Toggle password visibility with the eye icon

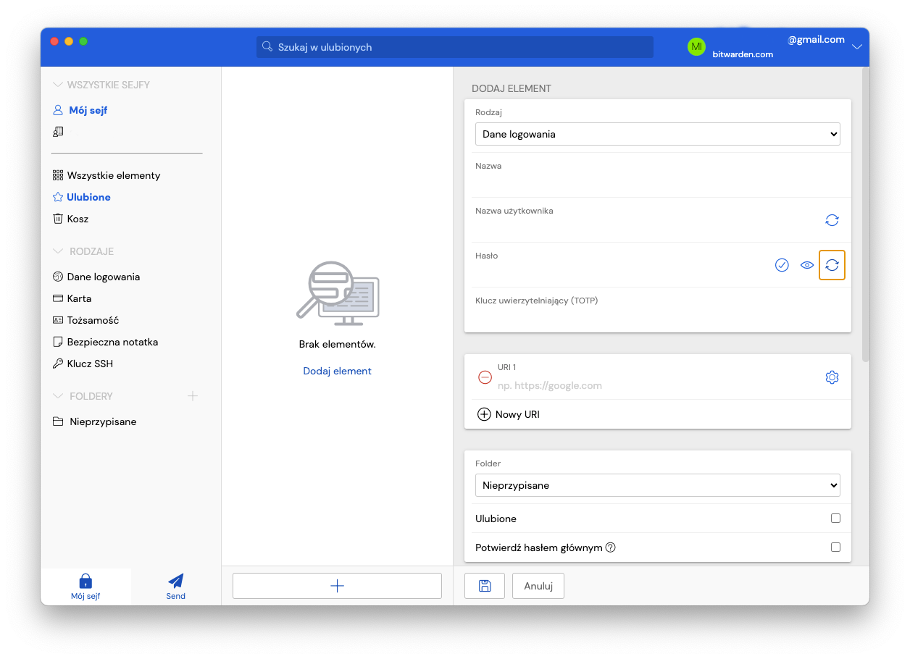point(807,265)
